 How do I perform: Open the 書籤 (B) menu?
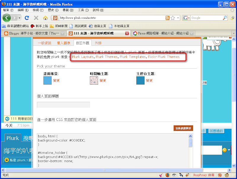coord(68,10)
